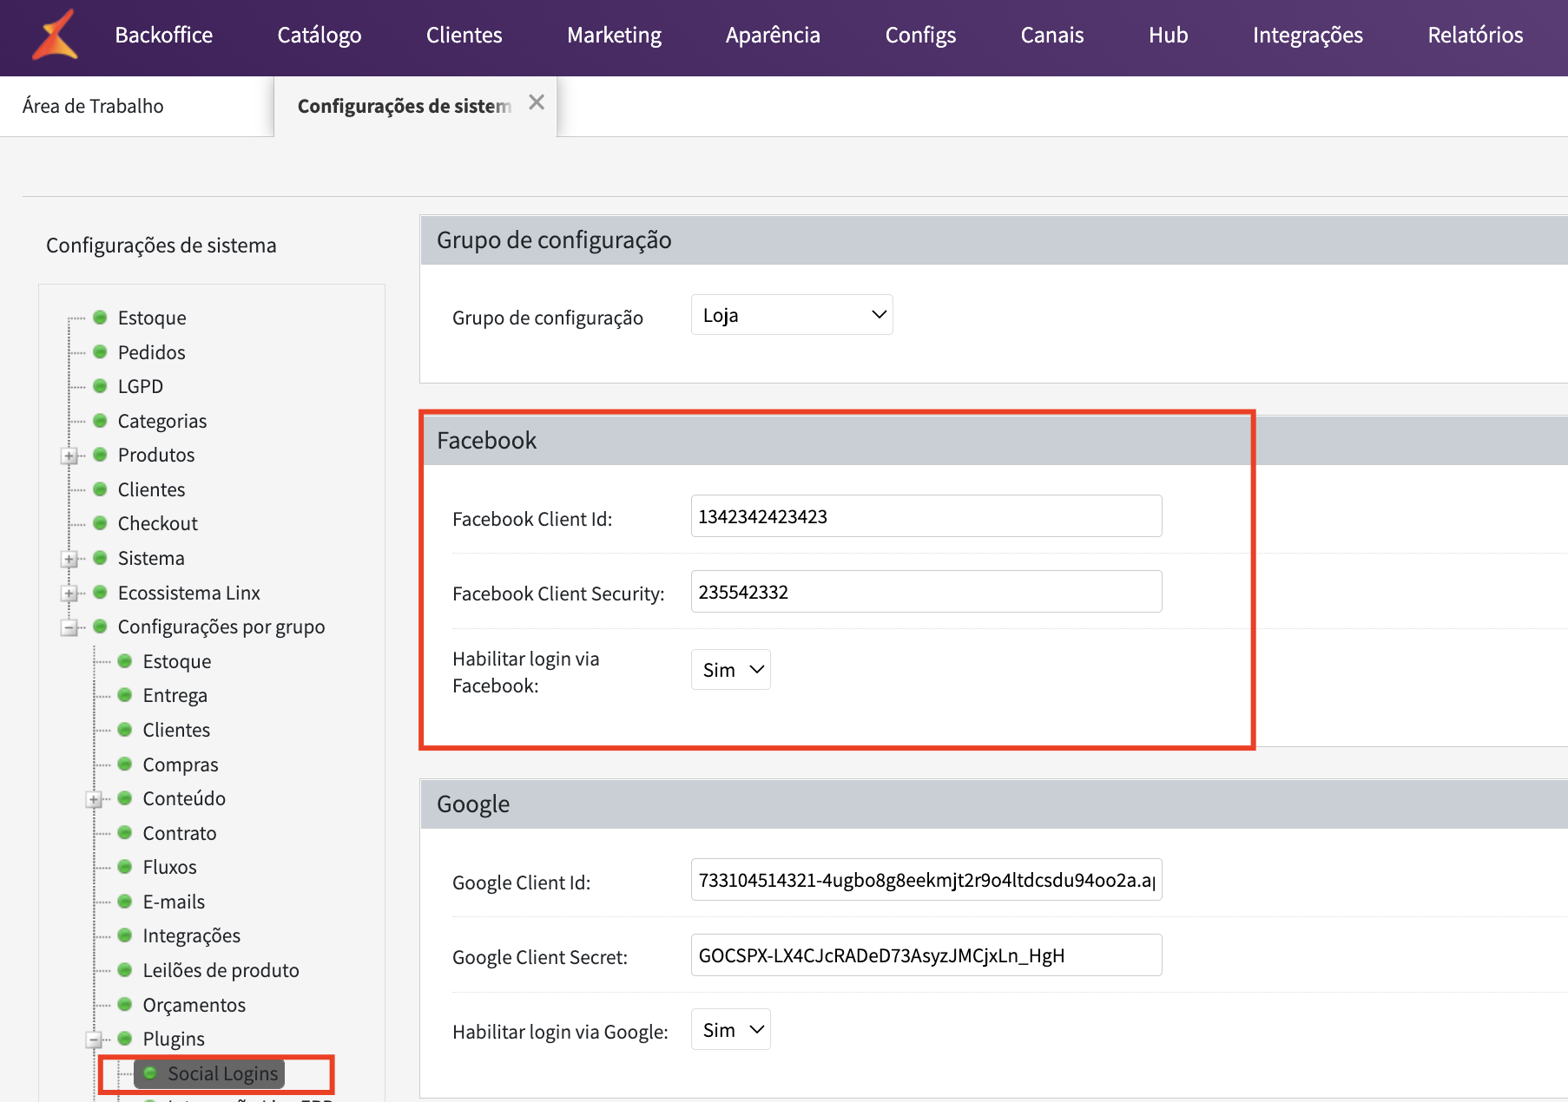
Task: Open the Integrações menu
Action: [1308, 35]
